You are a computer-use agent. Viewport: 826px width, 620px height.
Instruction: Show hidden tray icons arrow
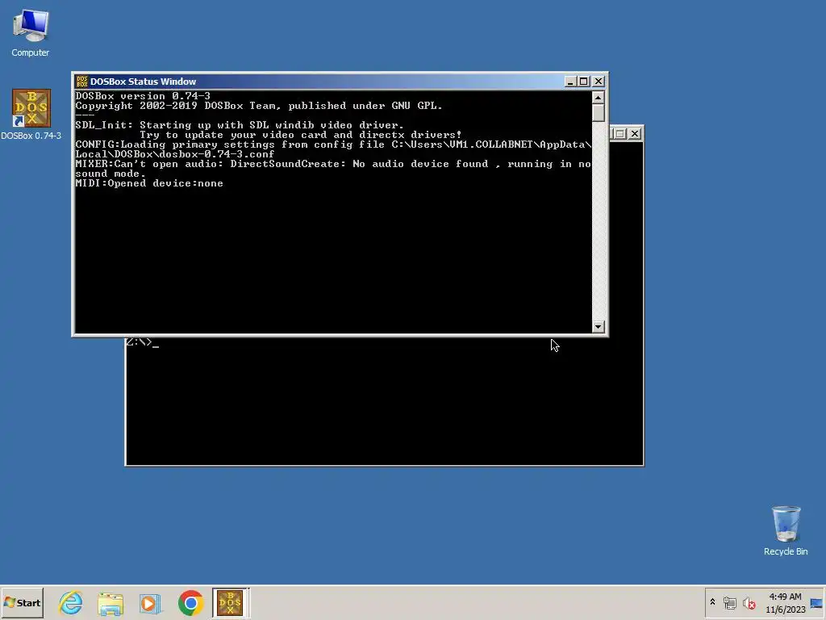[x=713, y=602]
